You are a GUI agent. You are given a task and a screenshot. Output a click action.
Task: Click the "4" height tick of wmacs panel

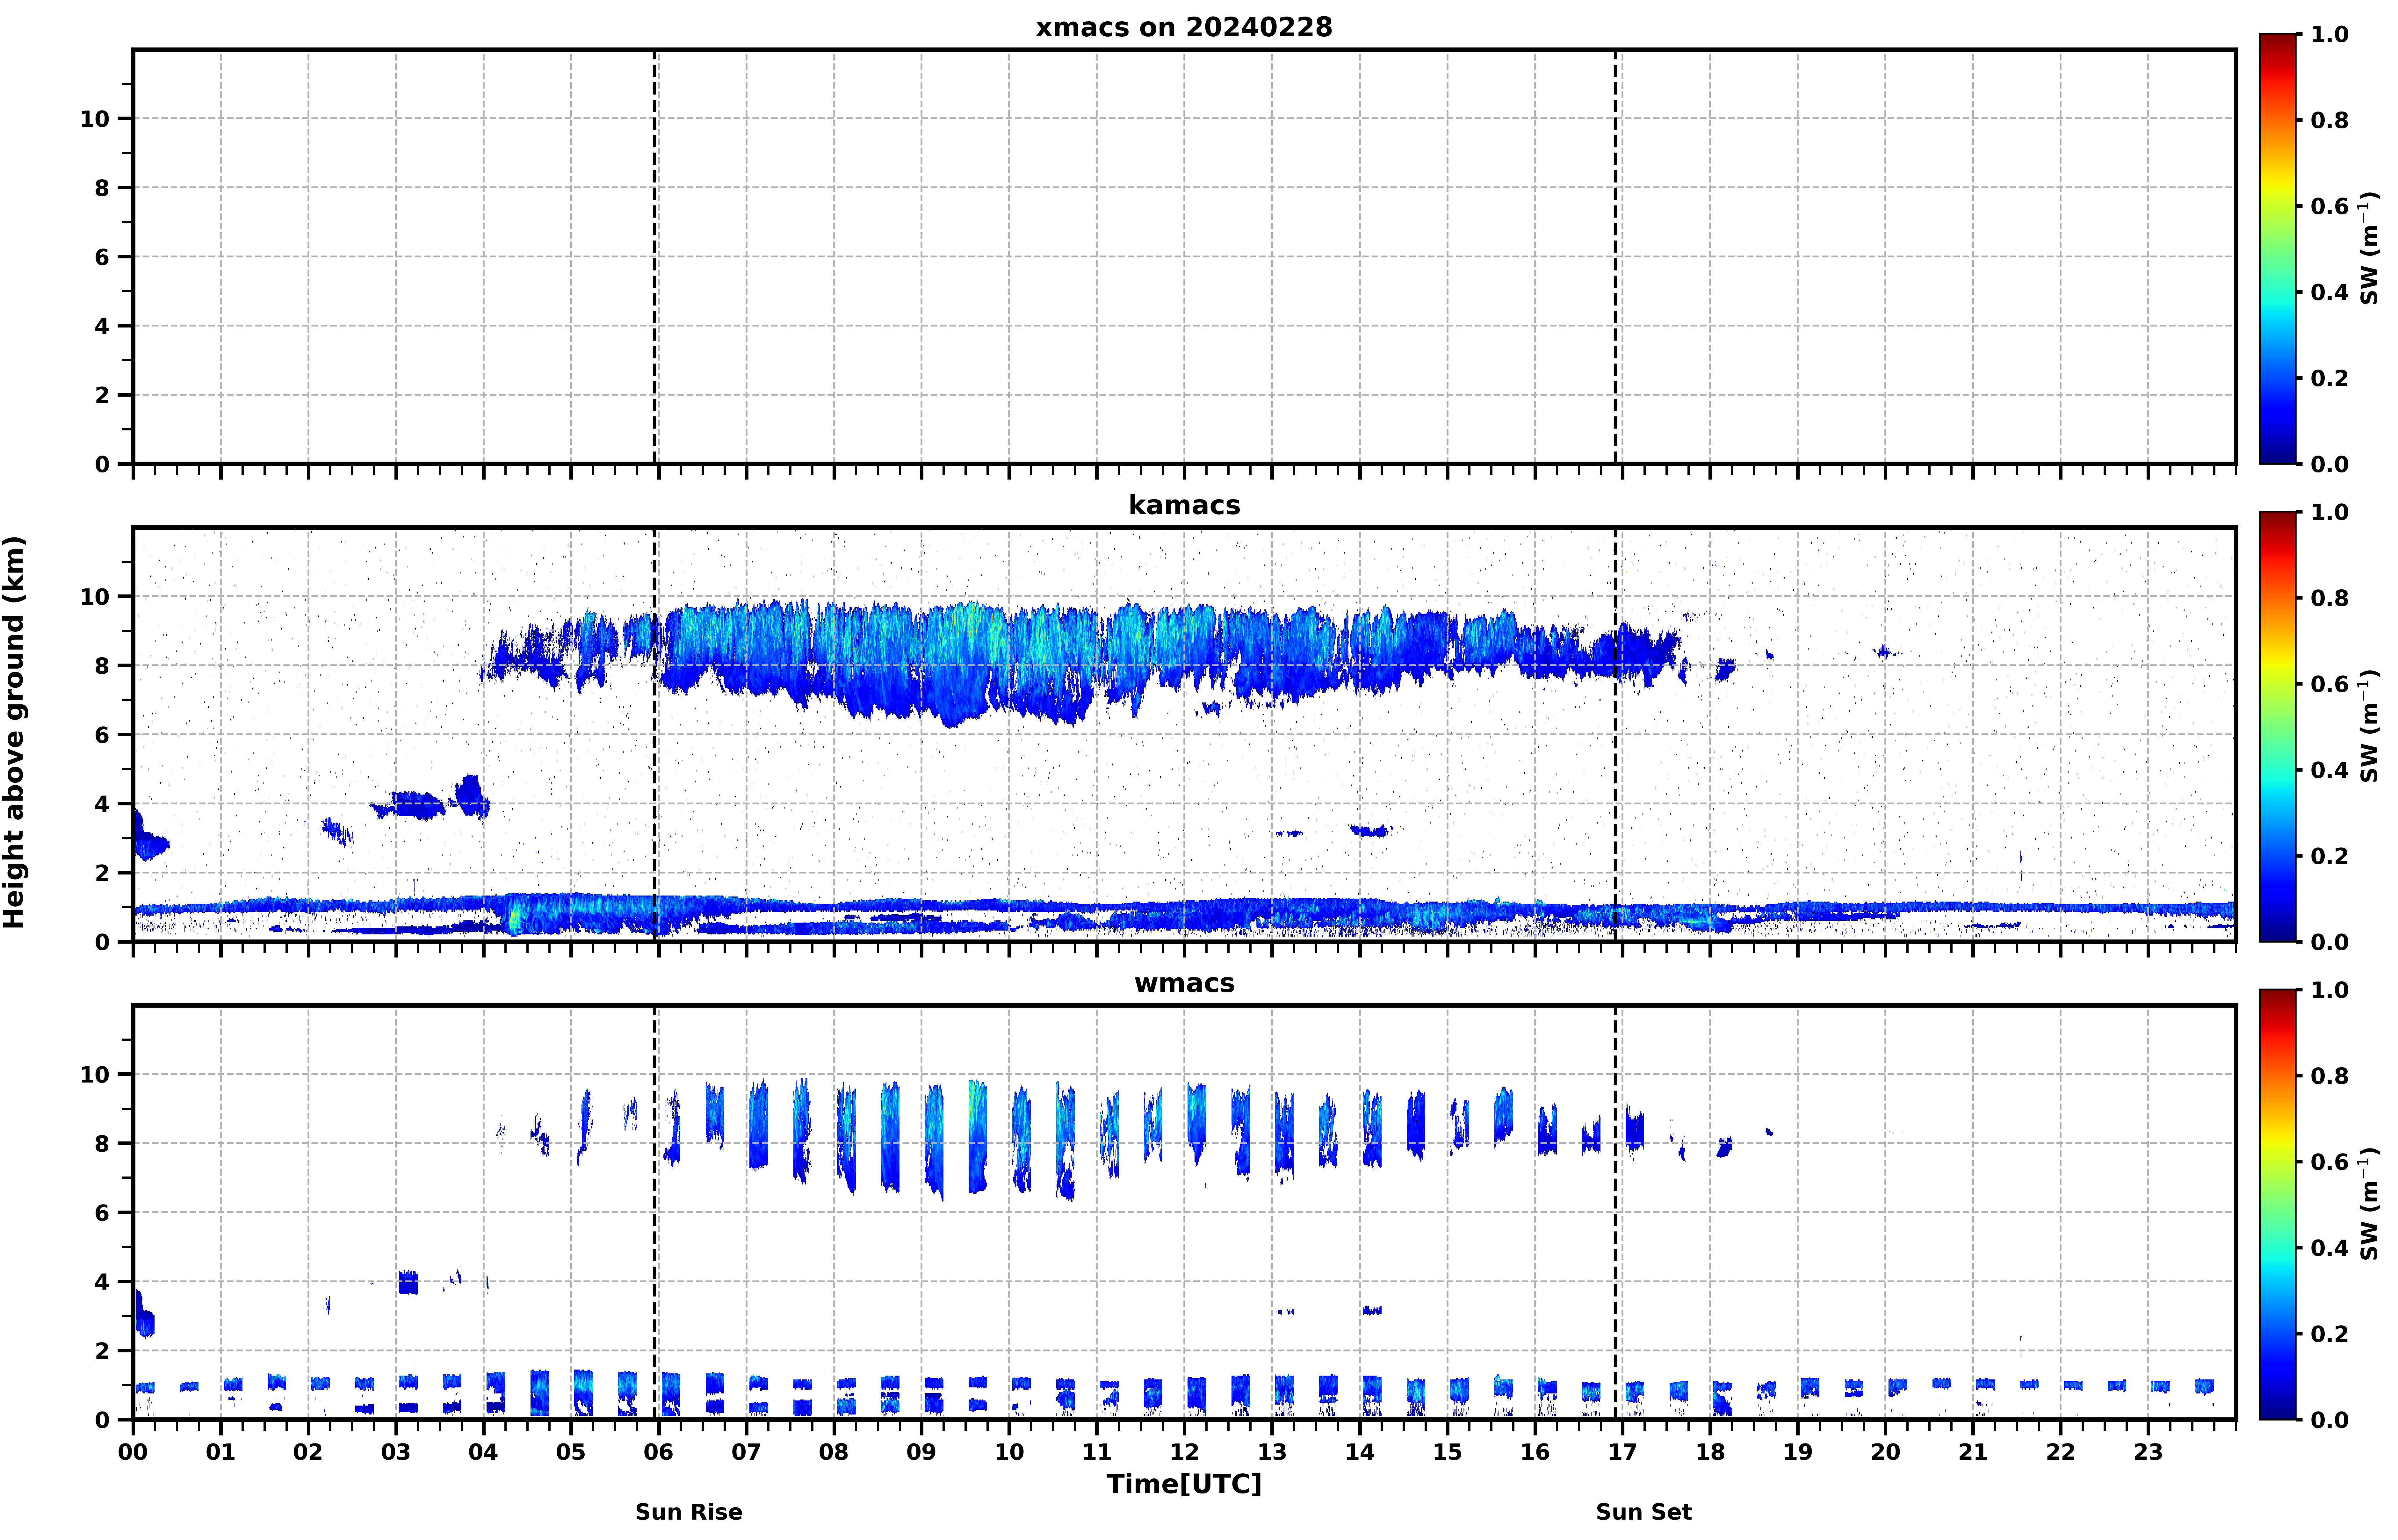[x=102, y=1282]
